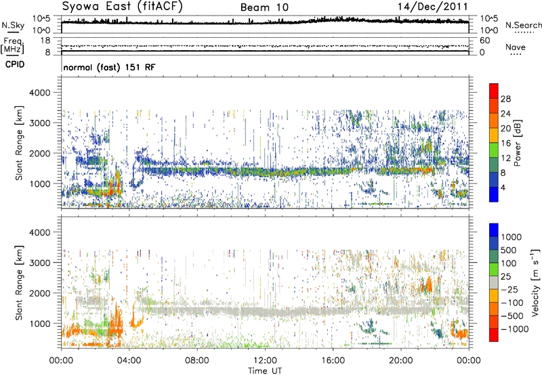
Task: Click the "18" frequency axis tick label
Action: pyautogui.click(x=45, y=41)
